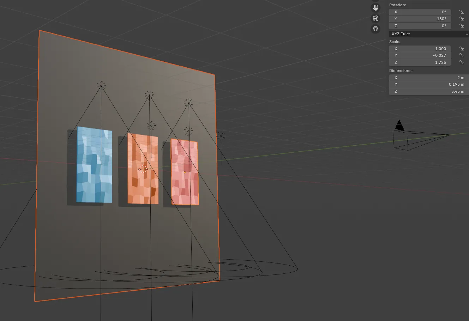The image size is (469, 321).
Task: Click the Dimensions X field showing 2 m
Action: (429, 78)
